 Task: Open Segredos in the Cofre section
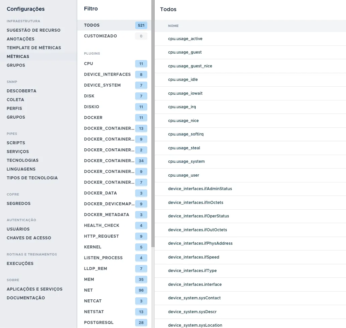pyautogui.click(x=18, y=204)
